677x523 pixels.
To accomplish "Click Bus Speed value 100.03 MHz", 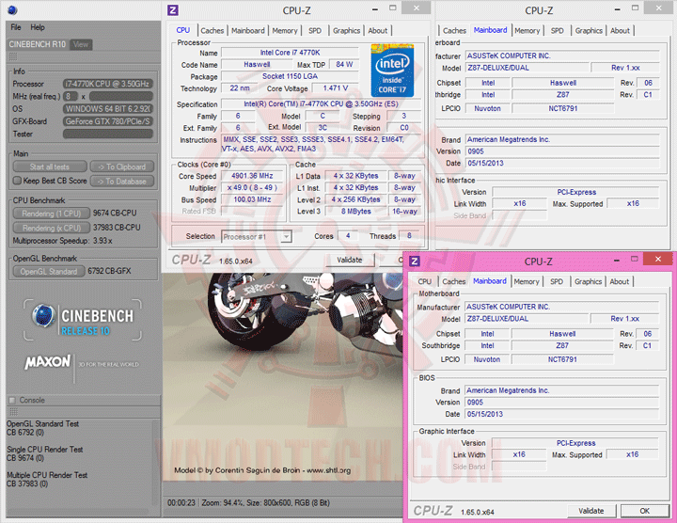I will 252,200.
